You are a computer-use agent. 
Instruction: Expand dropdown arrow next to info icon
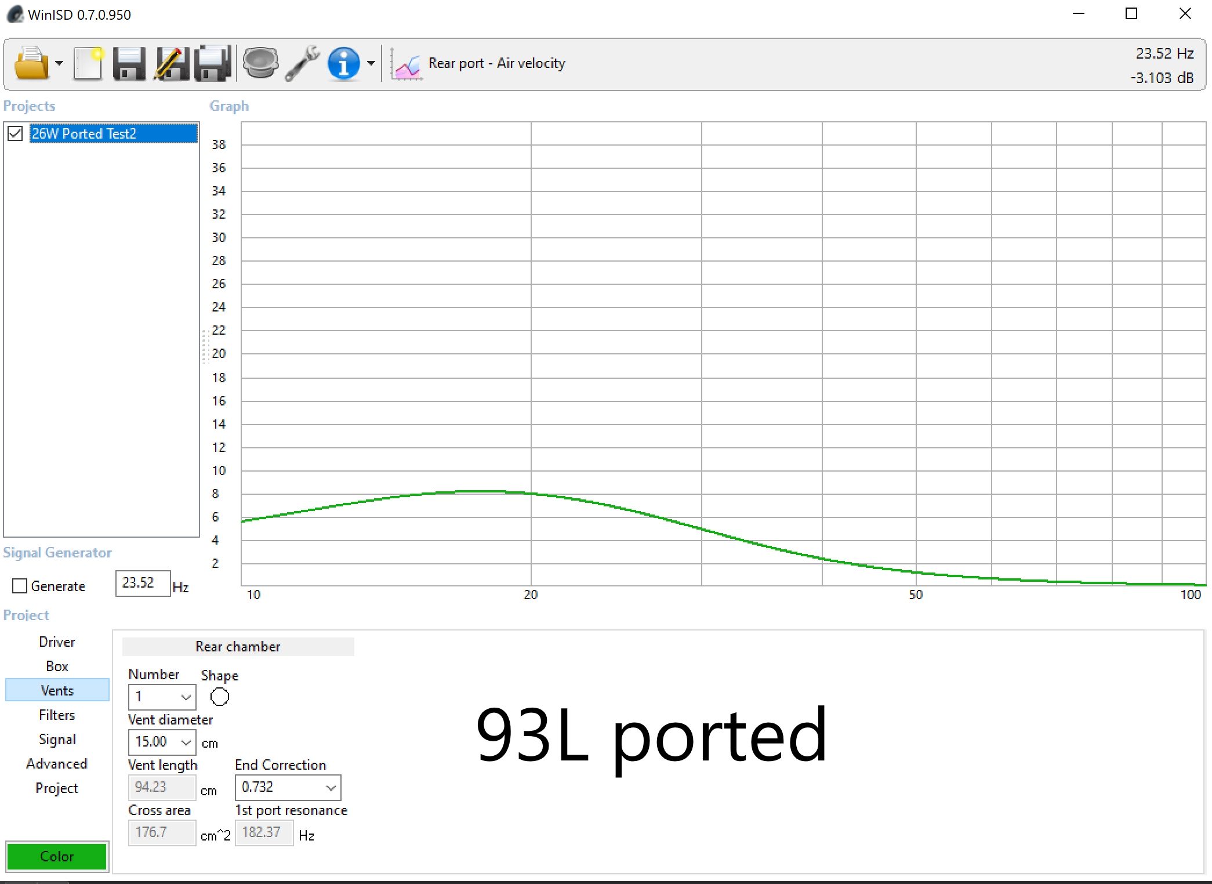point(371,63)
